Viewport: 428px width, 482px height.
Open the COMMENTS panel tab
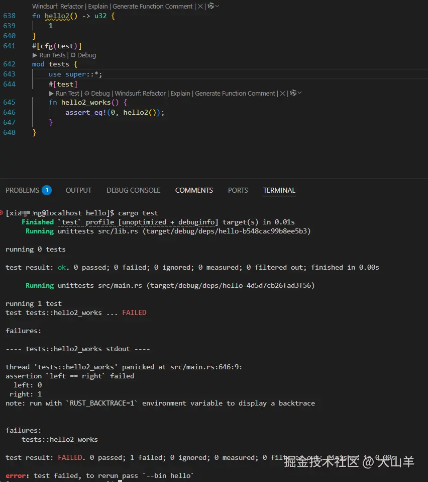194,190
